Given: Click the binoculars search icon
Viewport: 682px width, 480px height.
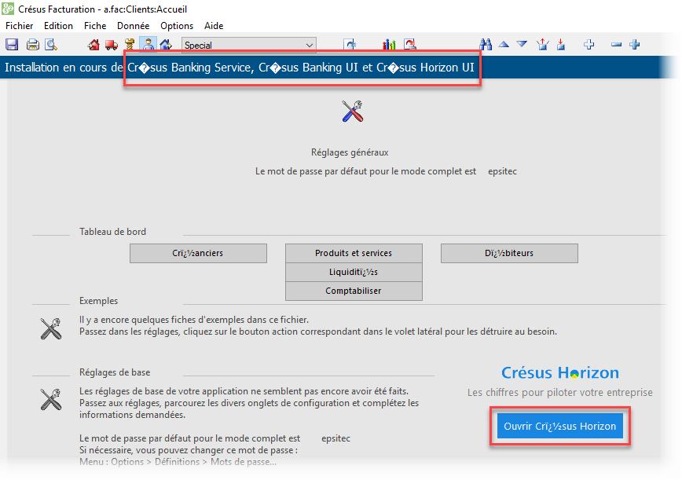Looking at the screenshot, I should [486, 44].
